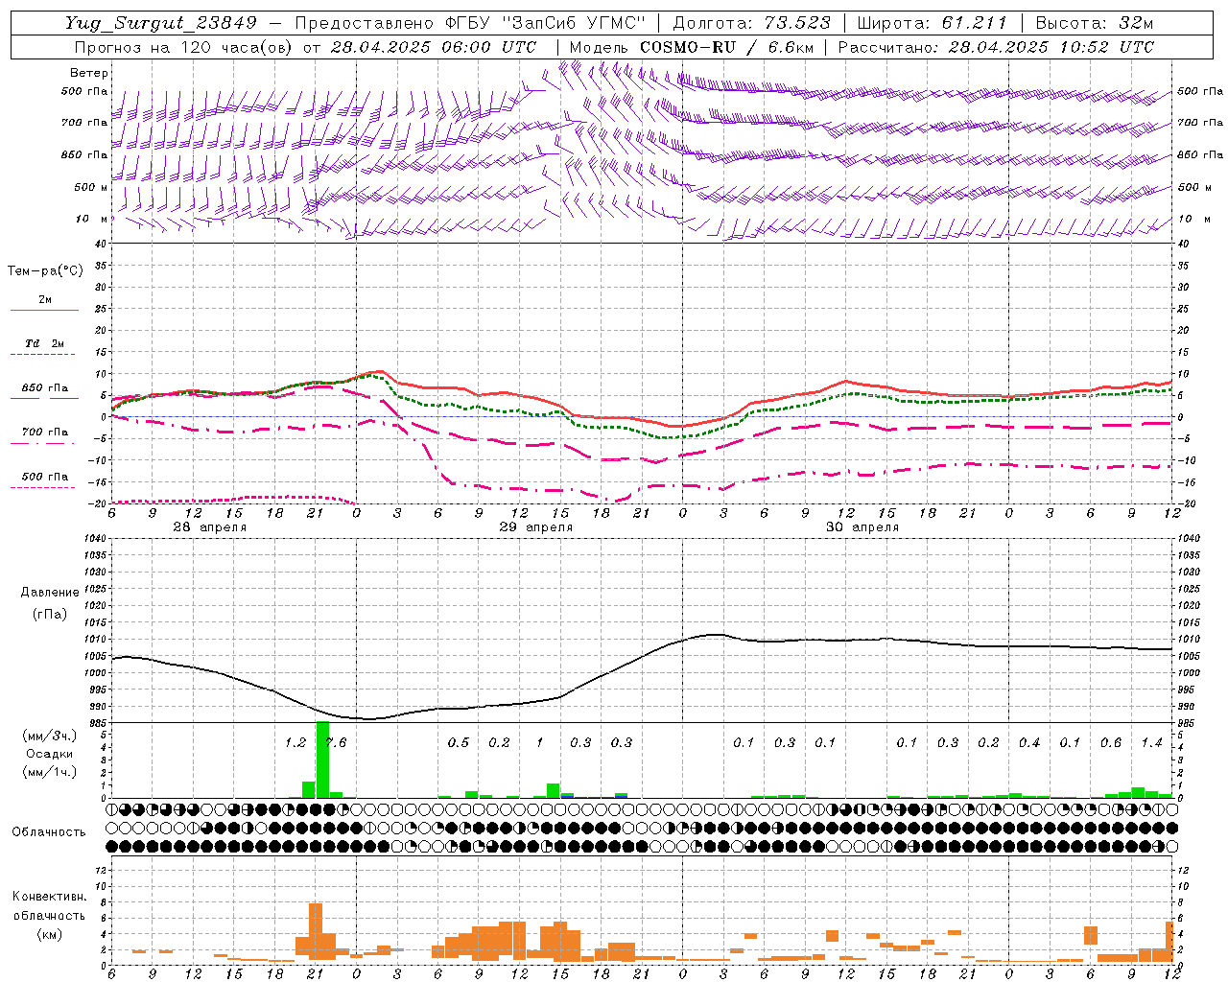Click the Тем-ра(°C) panel label
The height and width of the screenshot is (982, 1228).
[x=45, y=271]
